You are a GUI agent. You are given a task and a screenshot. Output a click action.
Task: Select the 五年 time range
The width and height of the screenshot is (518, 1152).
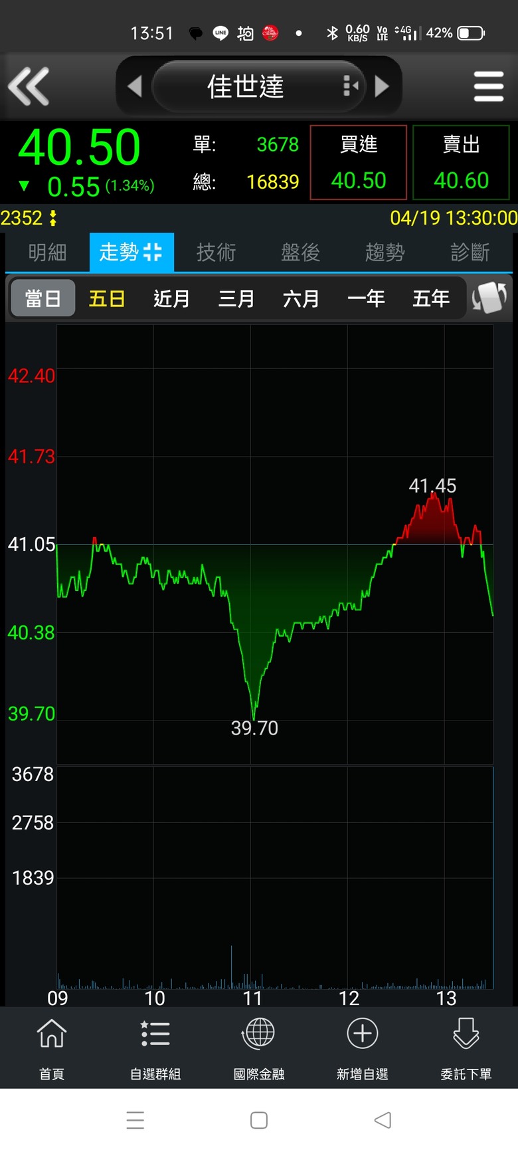click(x=431, y=298)
